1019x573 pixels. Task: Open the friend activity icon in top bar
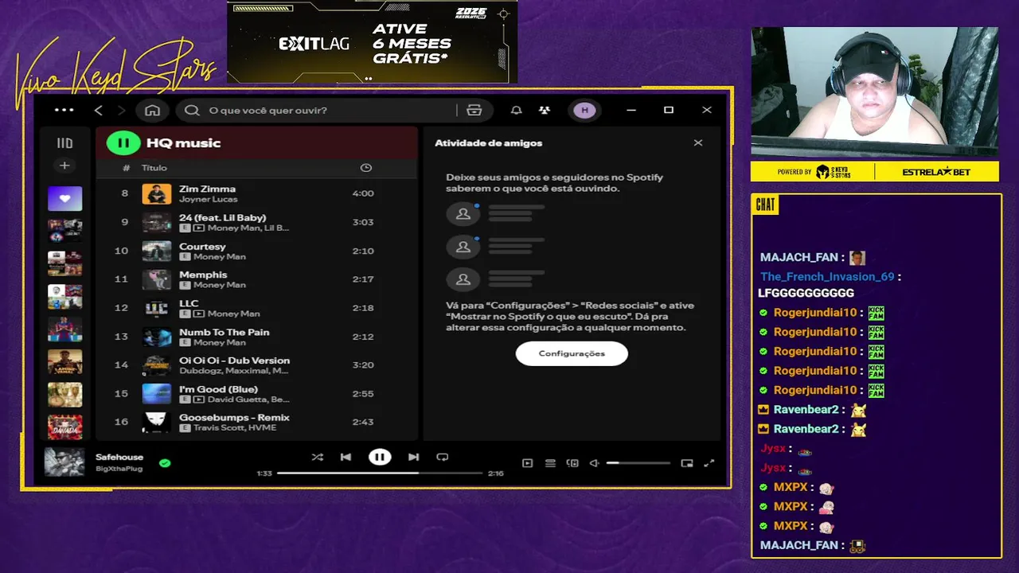pos(544,110)
